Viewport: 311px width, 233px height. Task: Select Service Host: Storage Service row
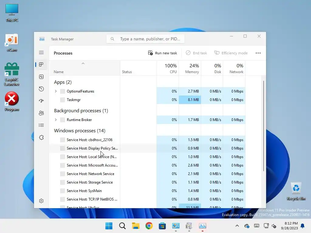point(147,182)
